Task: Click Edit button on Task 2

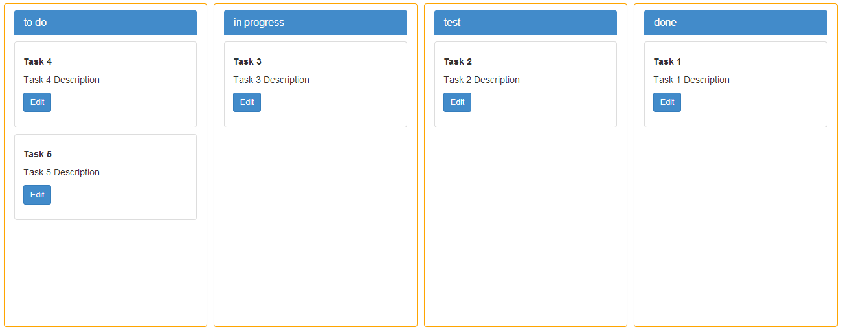Action: pyautogui.click(x=457, y=102)
